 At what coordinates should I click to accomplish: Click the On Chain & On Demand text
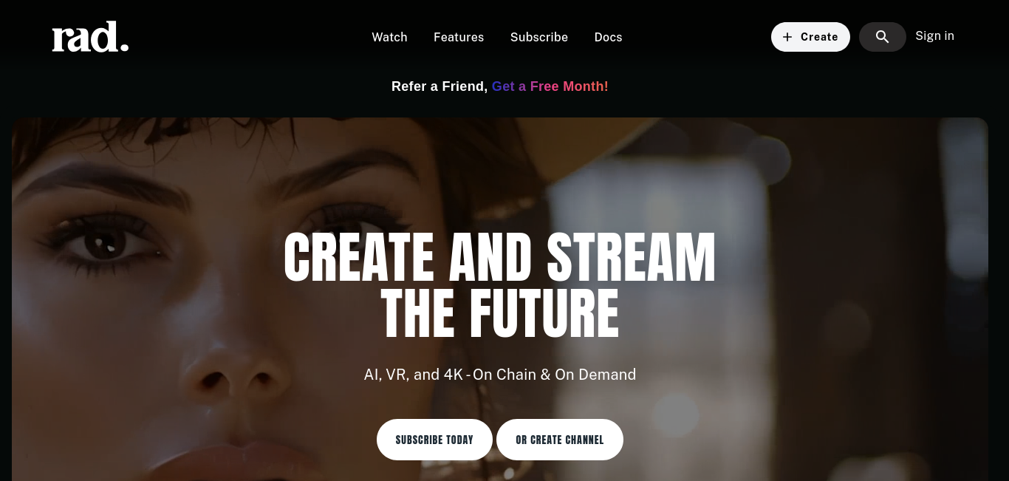(554, 375)
